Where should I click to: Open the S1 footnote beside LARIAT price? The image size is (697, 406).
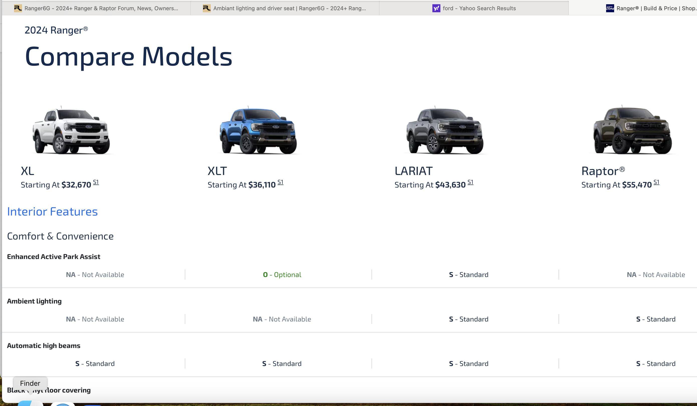[x=470, y=182]
